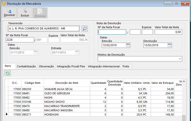
Task: Select the MACARRAO YAKISOBA row
Action: pyautogui.click(x=93, y=110)
